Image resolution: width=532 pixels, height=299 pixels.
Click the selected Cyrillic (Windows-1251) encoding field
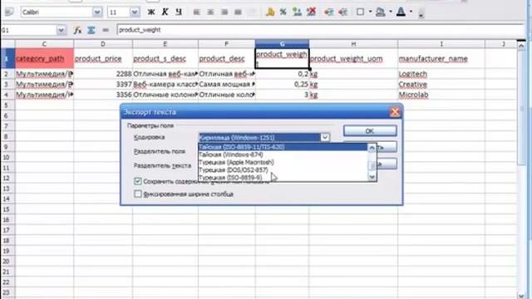tap(259, 137)
